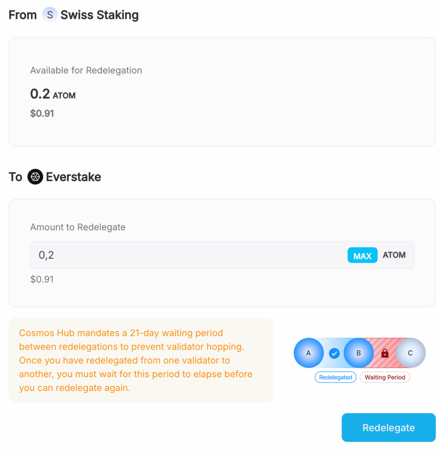The image size is (443, 454).
Task: Focus the Amount to Redelegate input field
Action: click(186, 255)
